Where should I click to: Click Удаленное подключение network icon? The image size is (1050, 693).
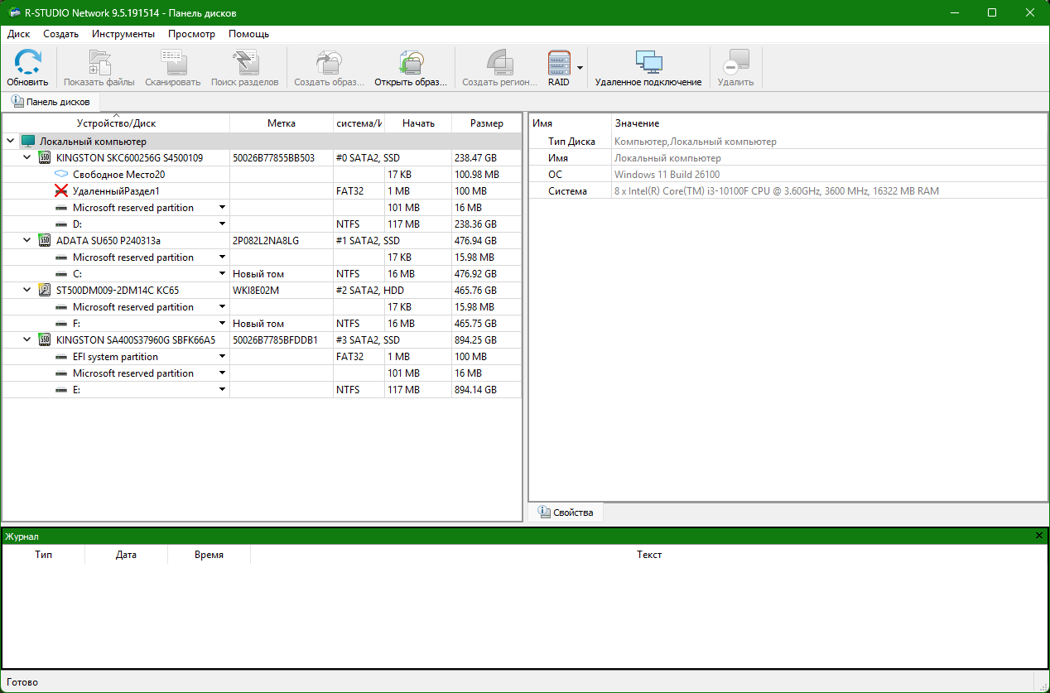tap(648, 63)
